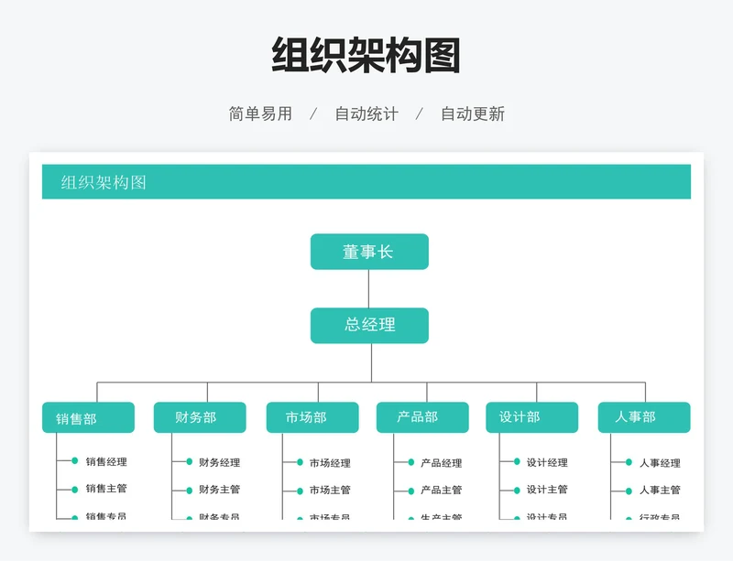The height and width of the screenshot is (561, 733).
Task: Select the 财务主管 text
Action: pos(219,490)
